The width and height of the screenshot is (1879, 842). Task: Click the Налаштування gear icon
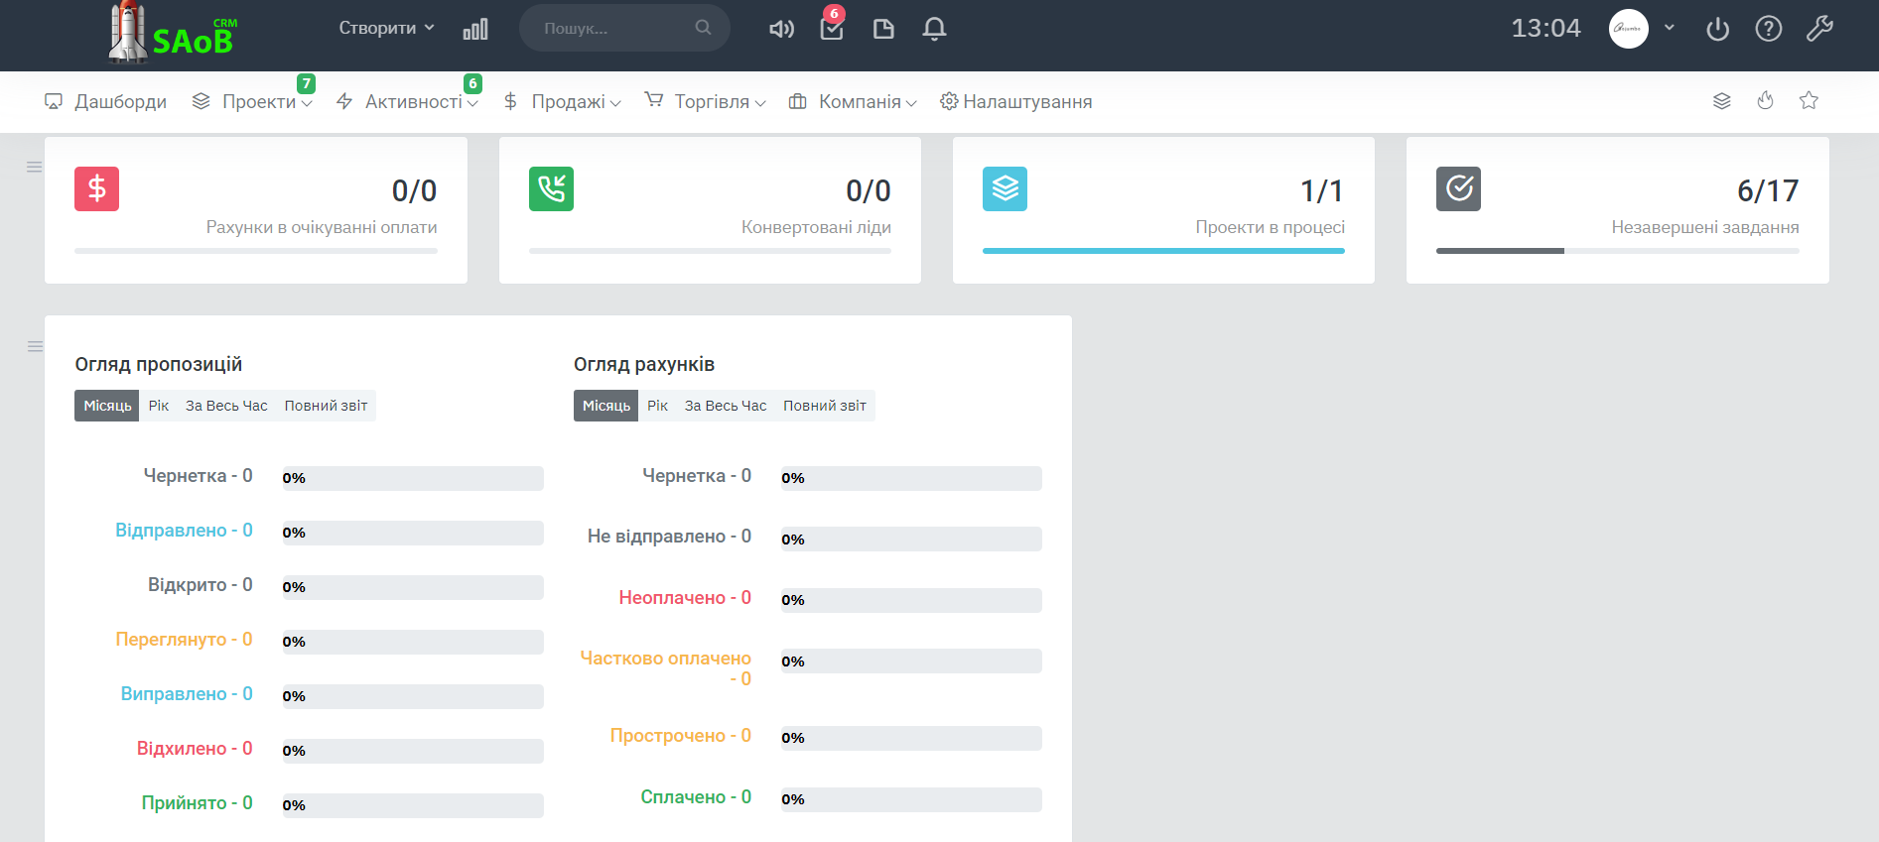pos(949,101)
